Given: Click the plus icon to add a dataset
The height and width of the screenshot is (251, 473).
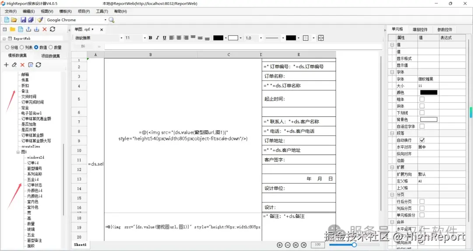Looking at the screenshot, I should [x=6, y=65].
